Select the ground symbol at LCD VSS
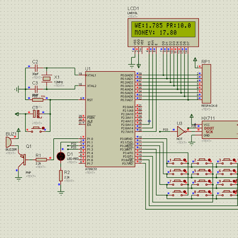Viewport: 238px width, 238px height. [132, 66]
